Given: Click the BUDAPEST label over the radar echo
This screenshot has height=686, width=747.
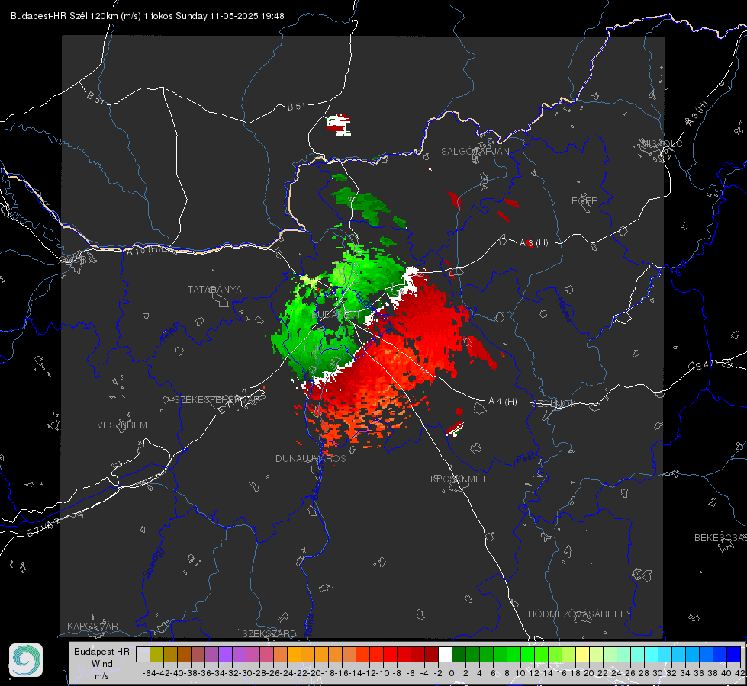Looking at the screenshot, I should (336, 315).
